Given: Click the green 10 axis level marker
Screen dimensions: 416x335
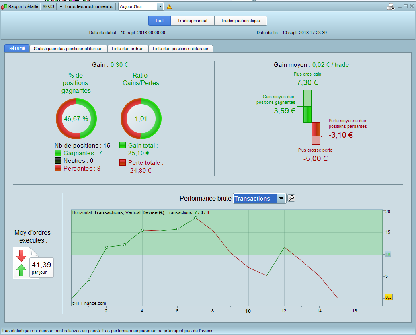Looking at the screenshot, I should (x=388, y=254).
